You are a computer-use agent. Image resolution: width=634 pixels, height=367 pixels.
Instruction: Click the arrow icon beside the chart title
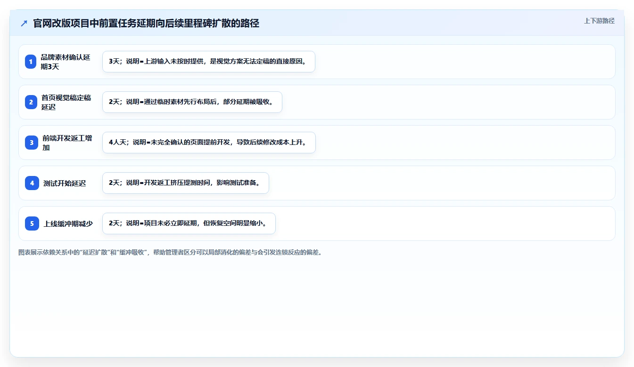(x=24, y=24)
